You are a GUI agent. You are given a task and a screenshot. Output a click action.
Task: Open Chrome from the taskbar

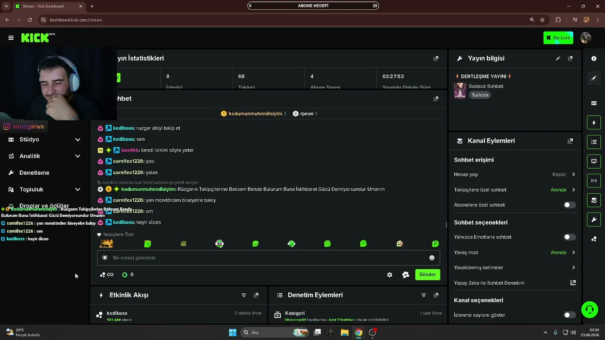359,332
